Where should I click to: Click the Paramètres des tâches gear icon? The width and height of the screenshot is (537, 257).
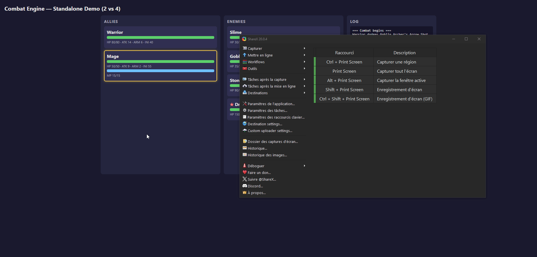[245, 110]
